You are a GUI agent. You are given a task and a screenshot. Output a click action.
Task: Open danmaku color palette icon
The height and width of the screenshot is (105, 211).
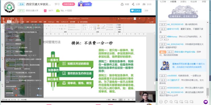(166, 102)
